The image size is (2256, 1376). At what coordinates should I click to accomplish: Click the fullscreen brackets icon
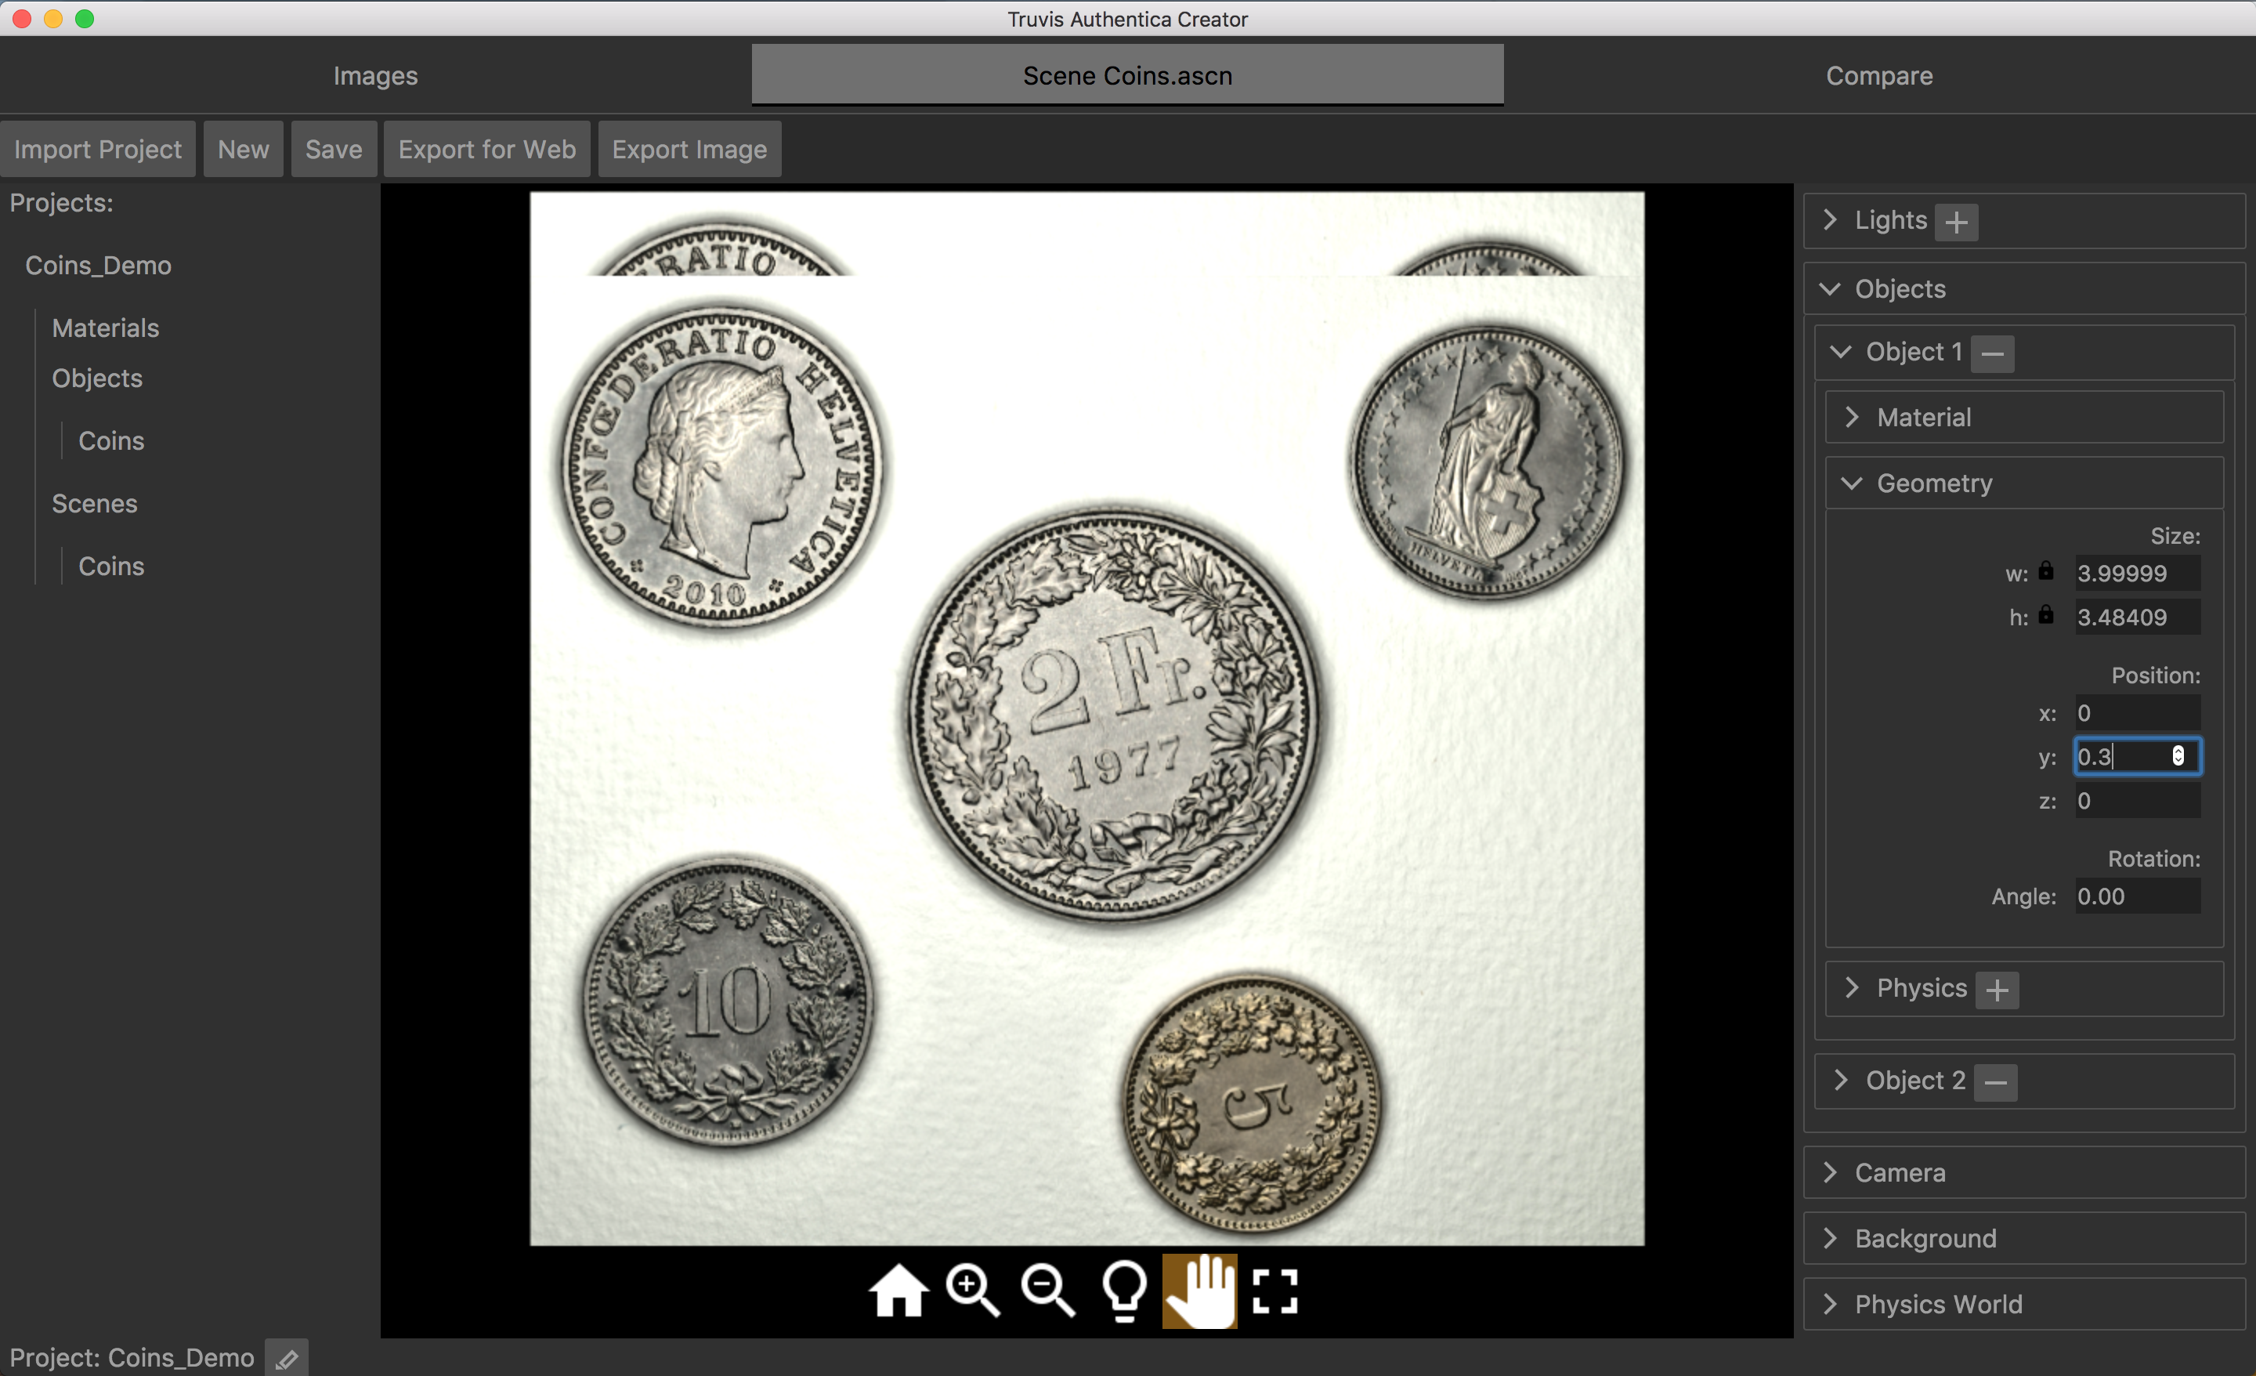(1274, 1291)
